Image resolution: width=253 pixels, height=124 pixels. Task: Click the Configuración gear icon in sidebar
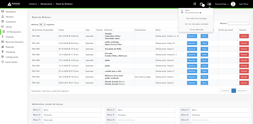3,57
